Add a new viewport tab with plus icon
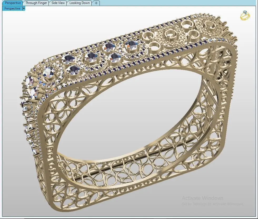This screenshot has height=219, width=258. tap(96, 3)
